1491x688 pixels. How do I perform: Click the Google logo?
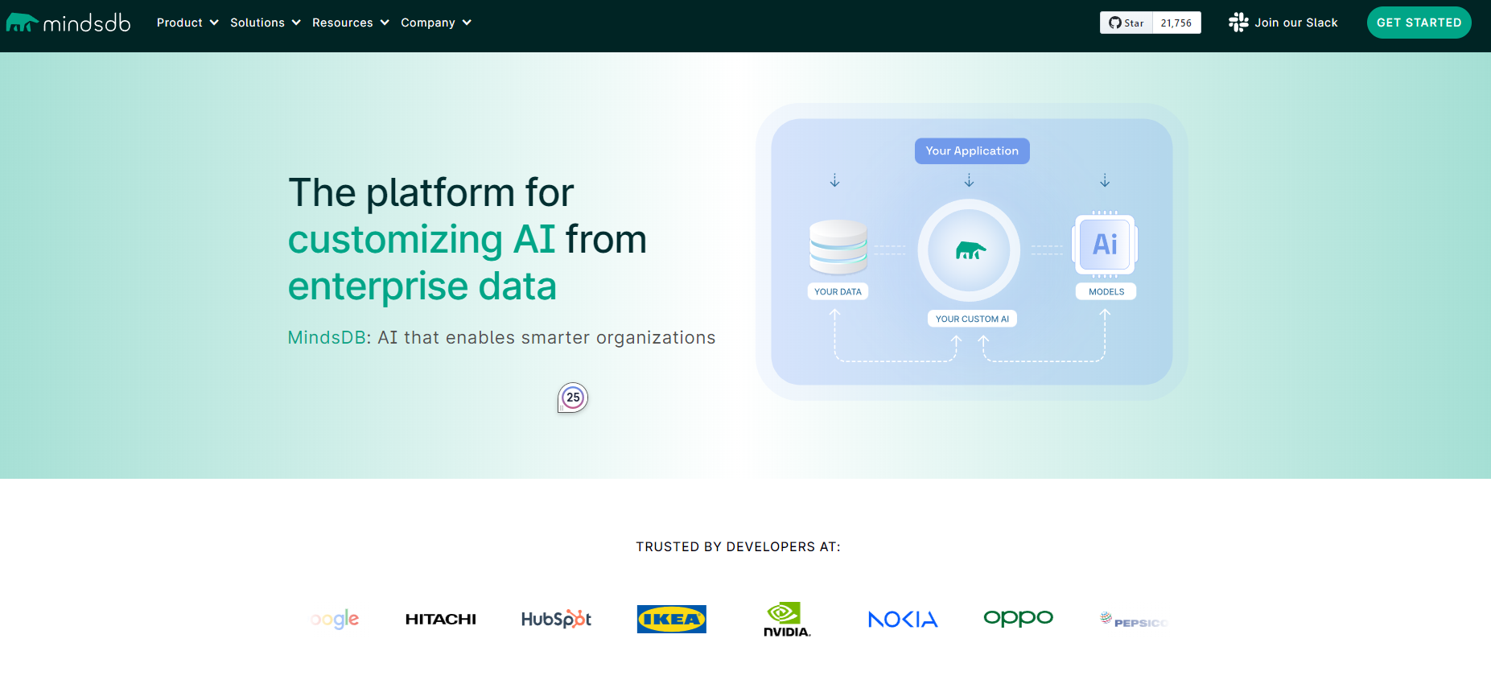pyautogui.click(x=335, y=619)
